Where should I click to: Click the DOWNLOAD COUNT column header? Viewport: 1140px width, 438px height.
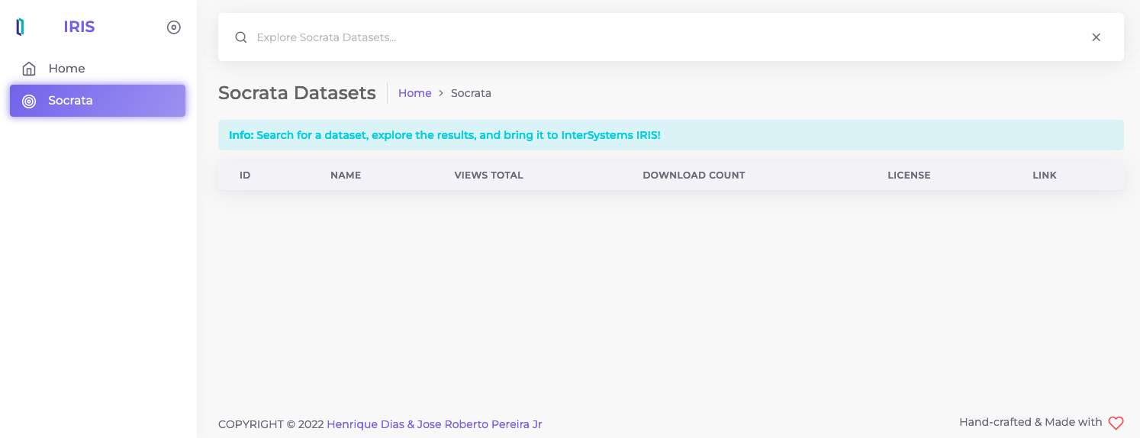click(694, 176)
